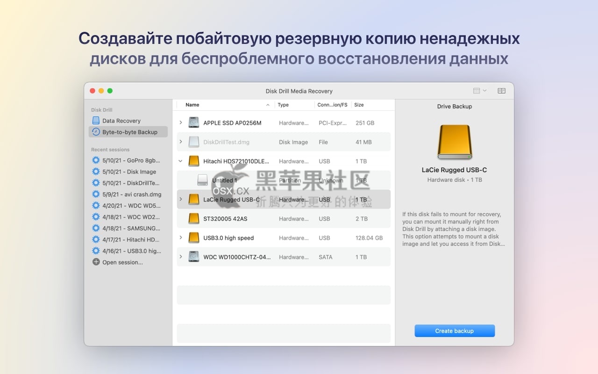Click the Untitled 1 partition icon
The width and height of the screenshot is (598, 374).
click(202, 180)
